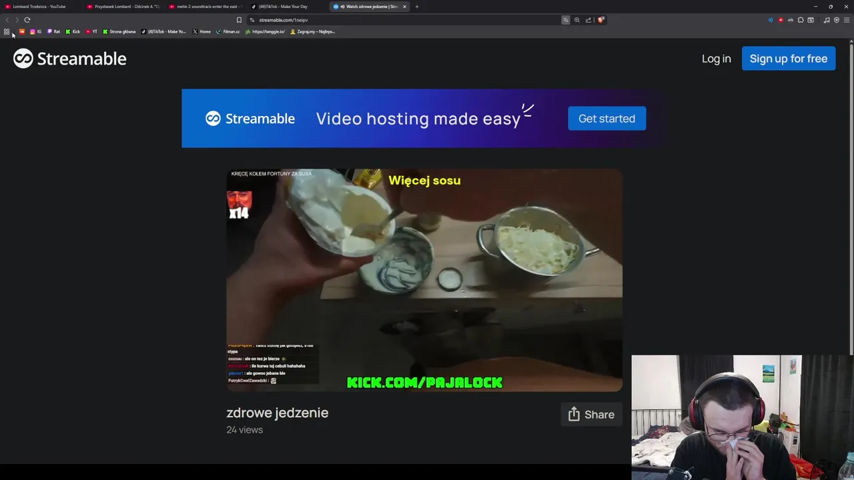Open the orange bookmark icon
The height and width of the screenshot is (480, 854).
click(x=22, y=31)
